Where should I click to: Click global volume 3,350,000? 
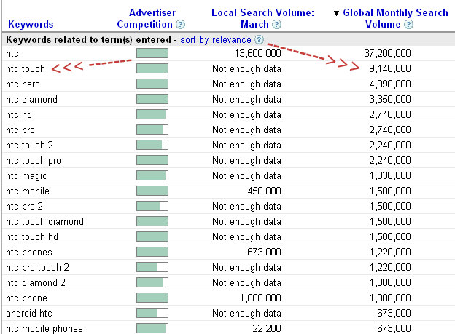pos(389,99)
